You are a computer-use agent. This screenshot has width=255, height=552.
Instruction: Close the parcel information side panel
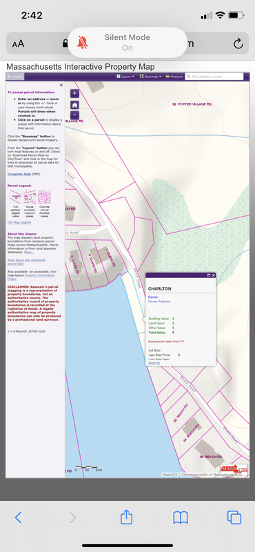(x=61, y=85)
